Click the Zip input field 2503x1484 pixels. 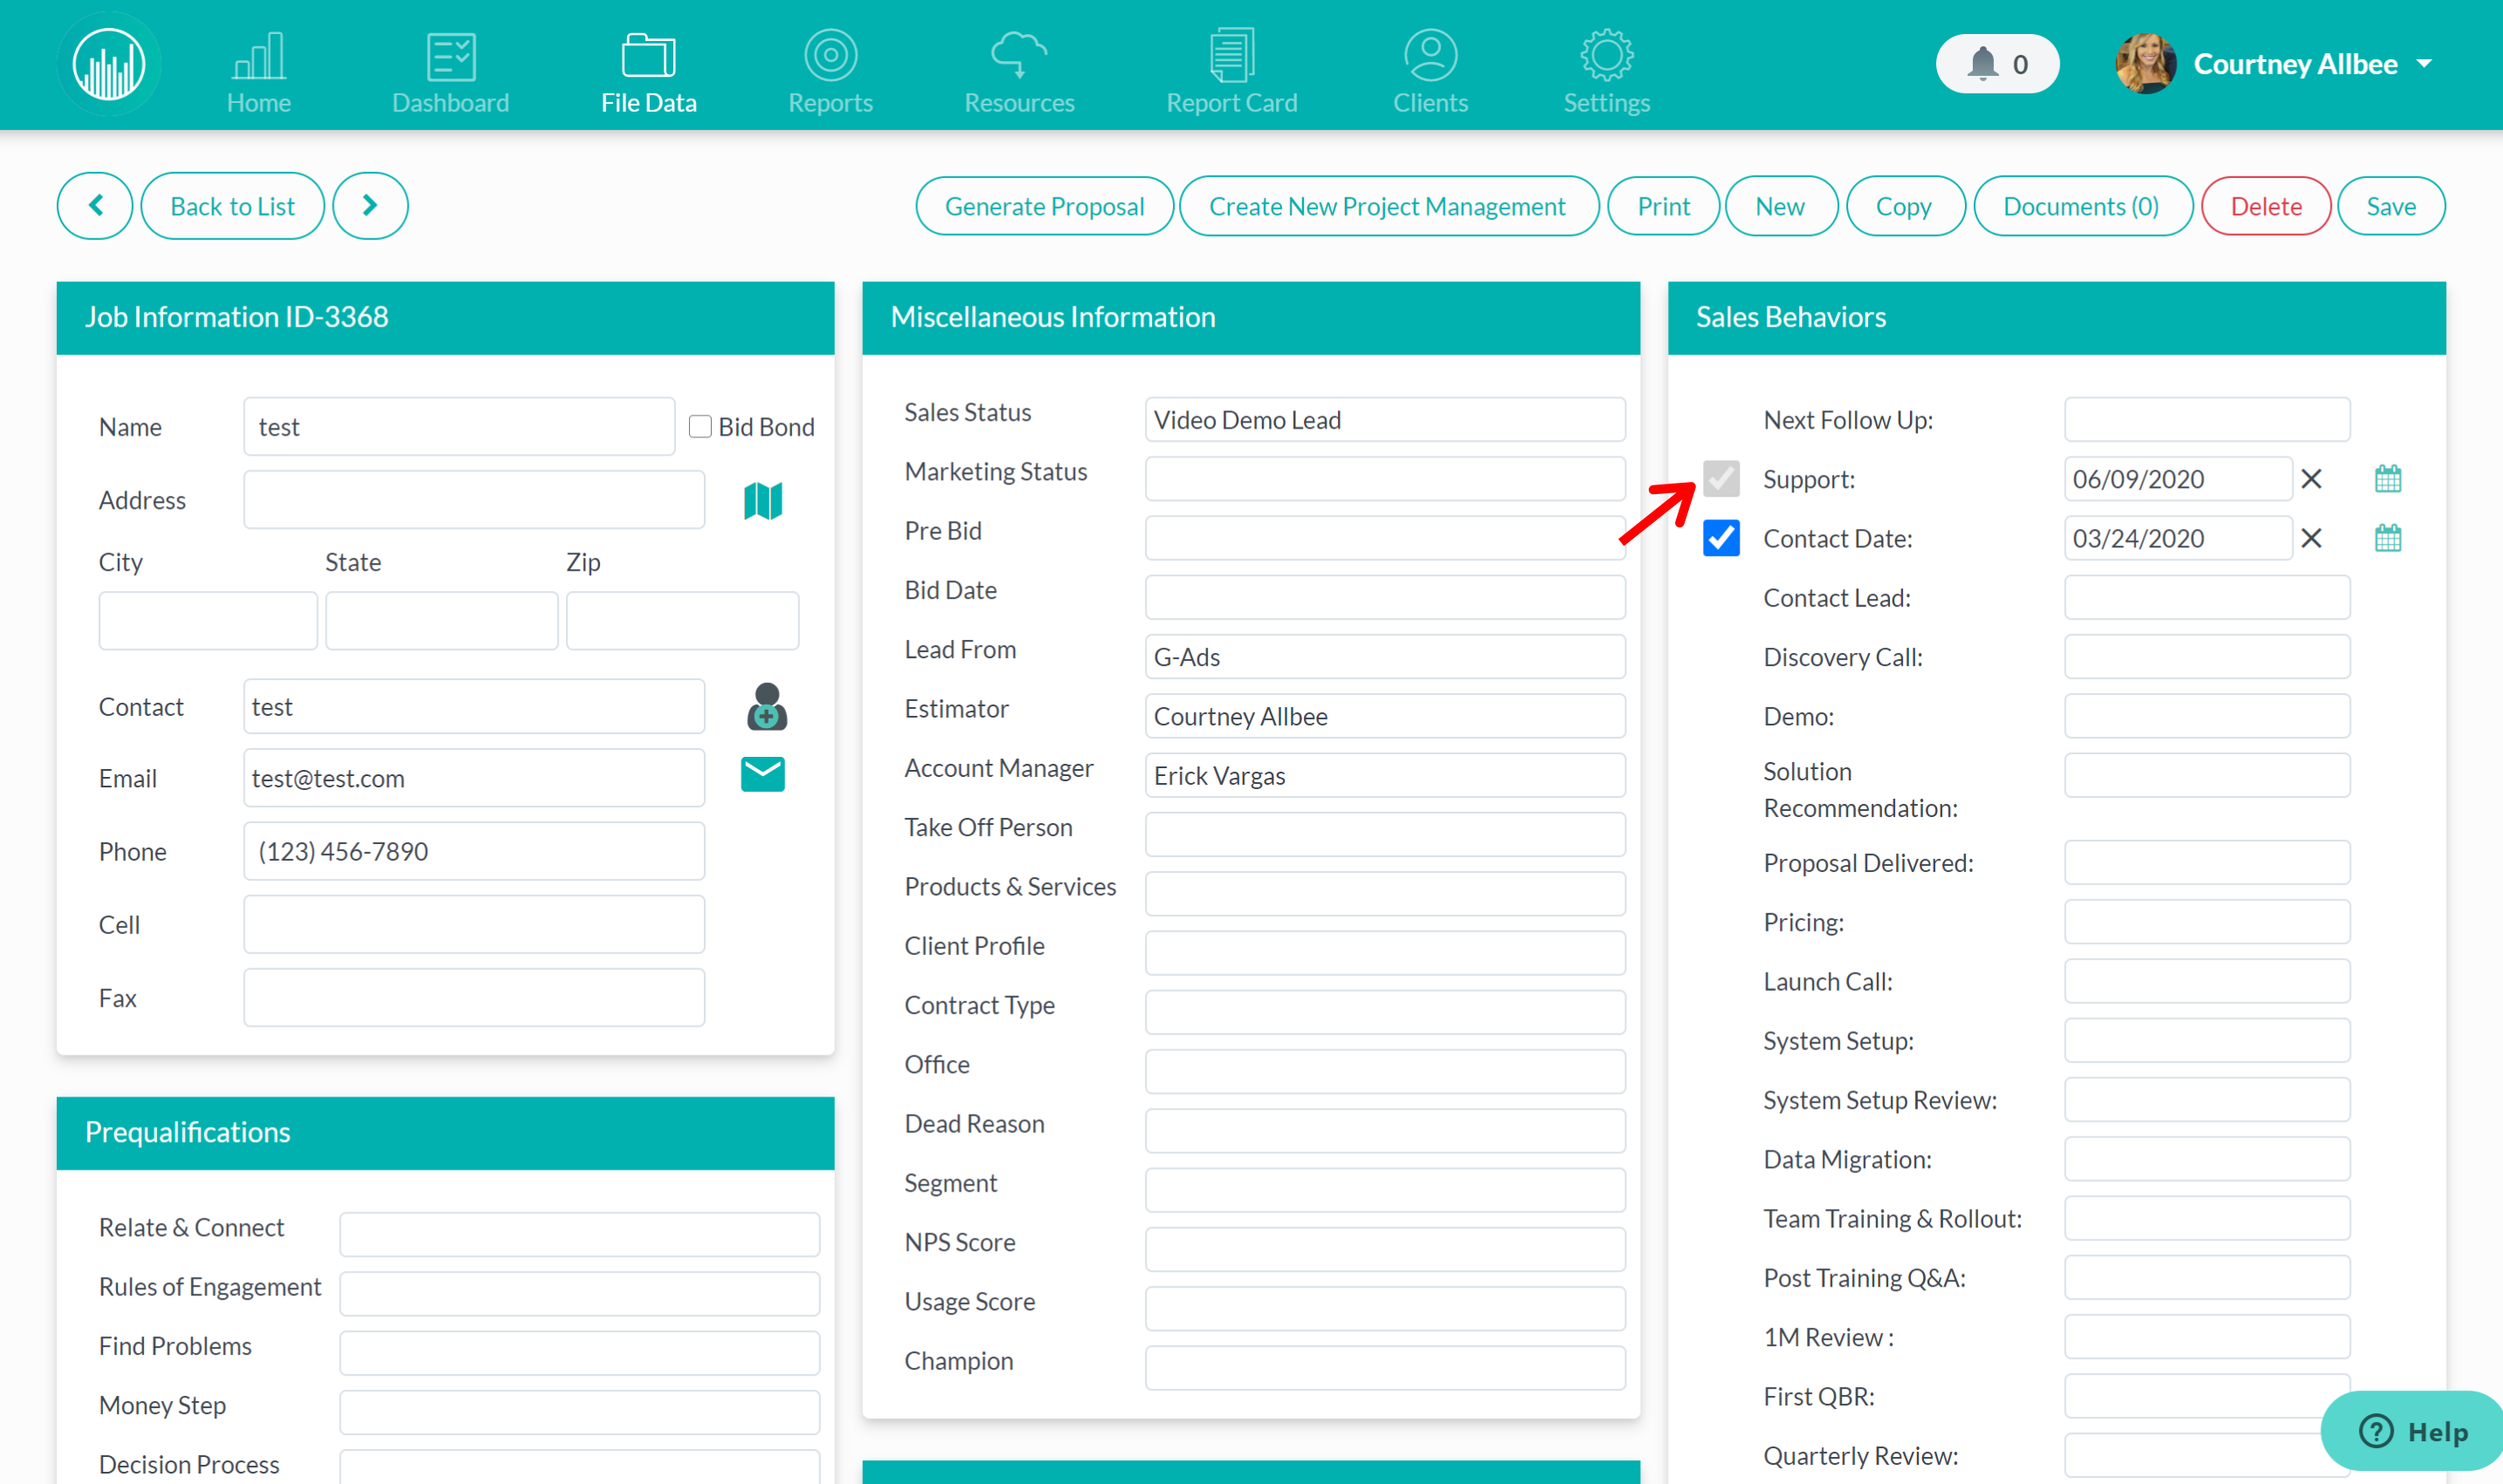(682, 621)
